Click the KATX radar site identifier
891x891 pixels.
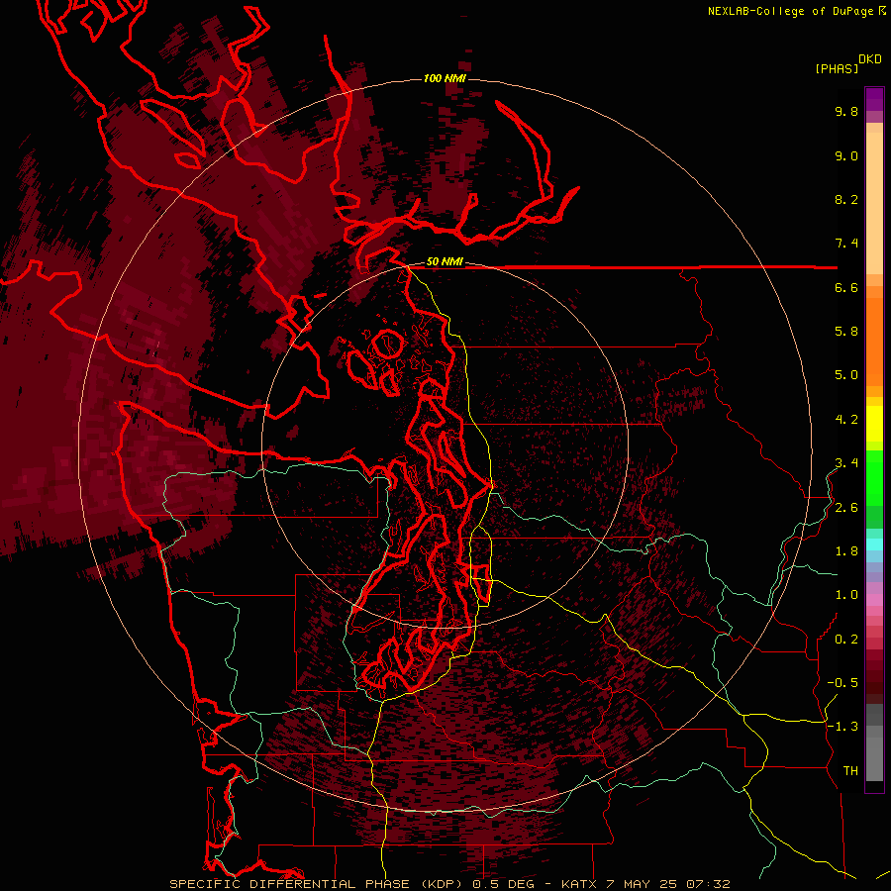point(579,884)
